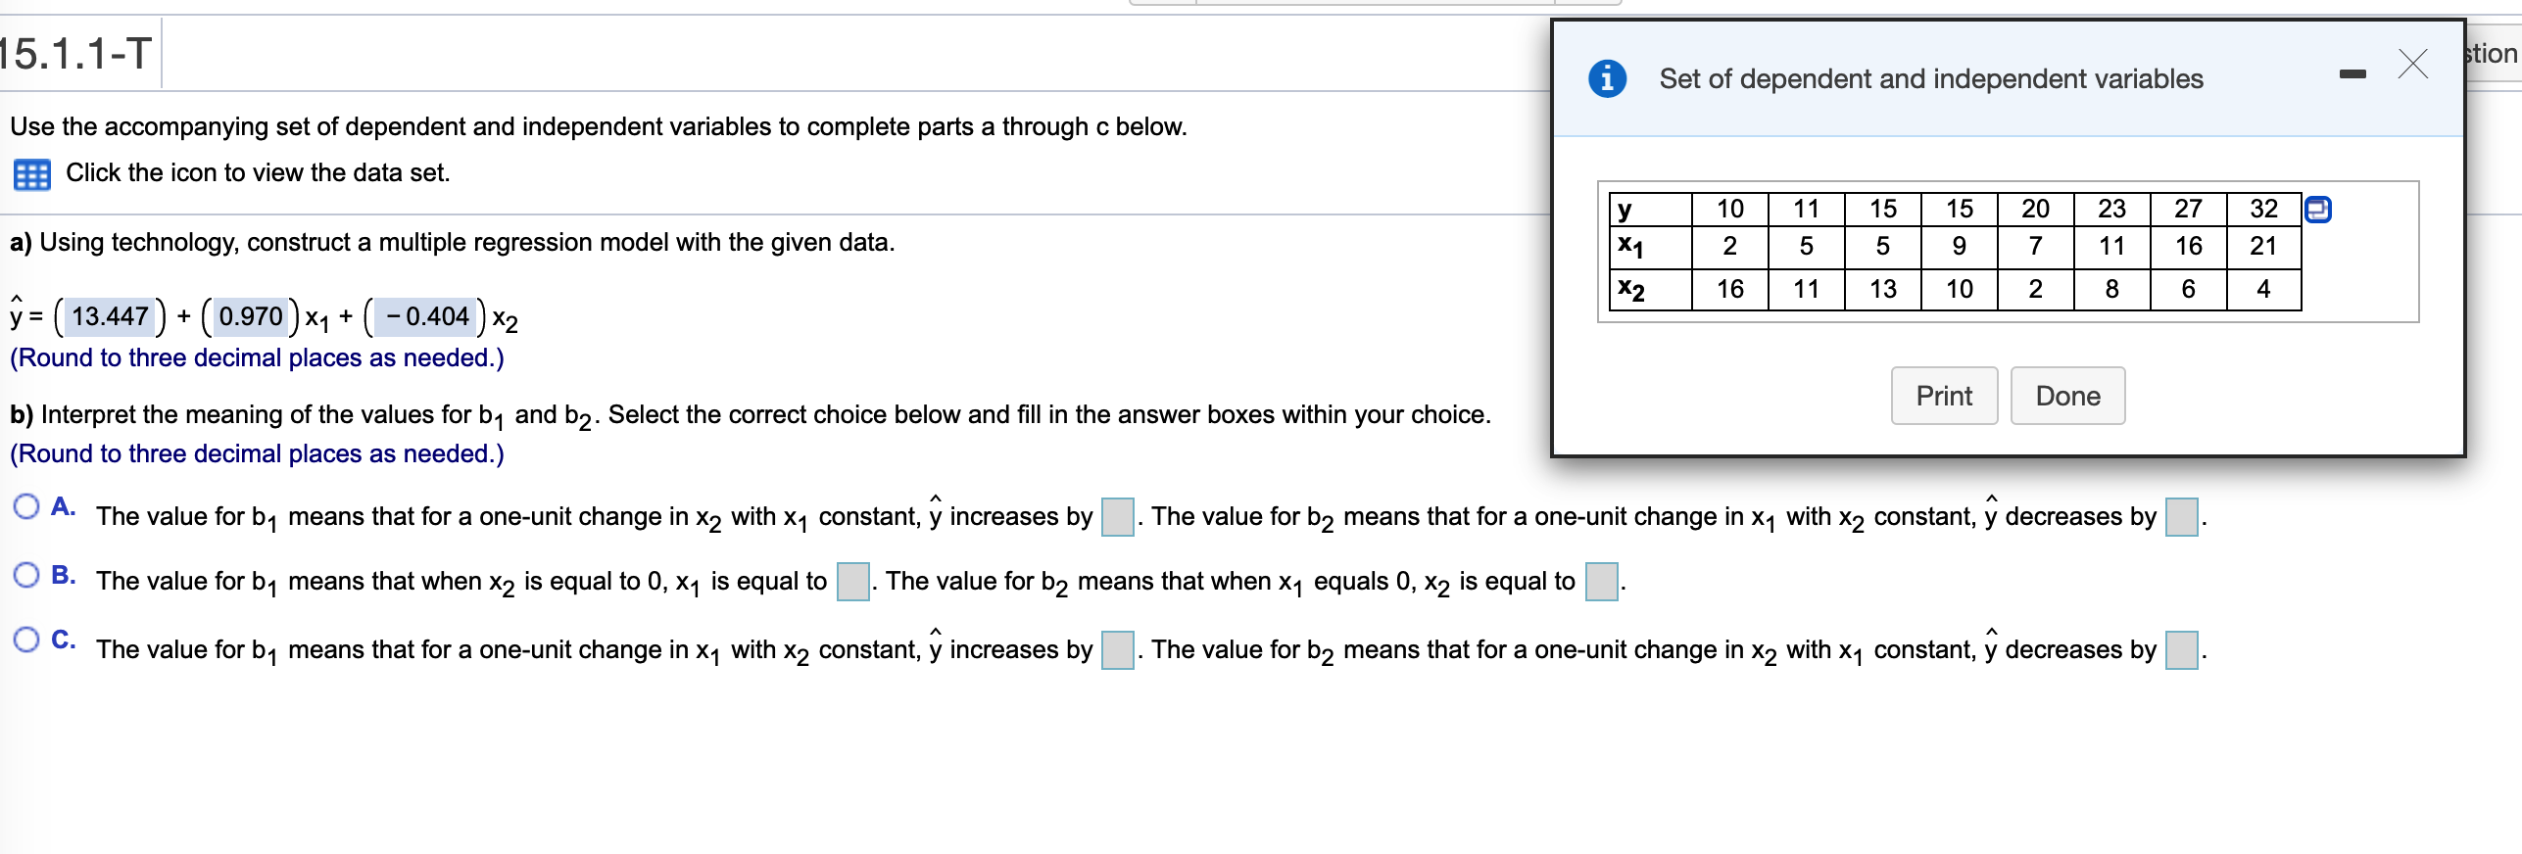Click the intercept value 13.447 field
Viewport: 2522px width, 854px height.
click(109, 317)
